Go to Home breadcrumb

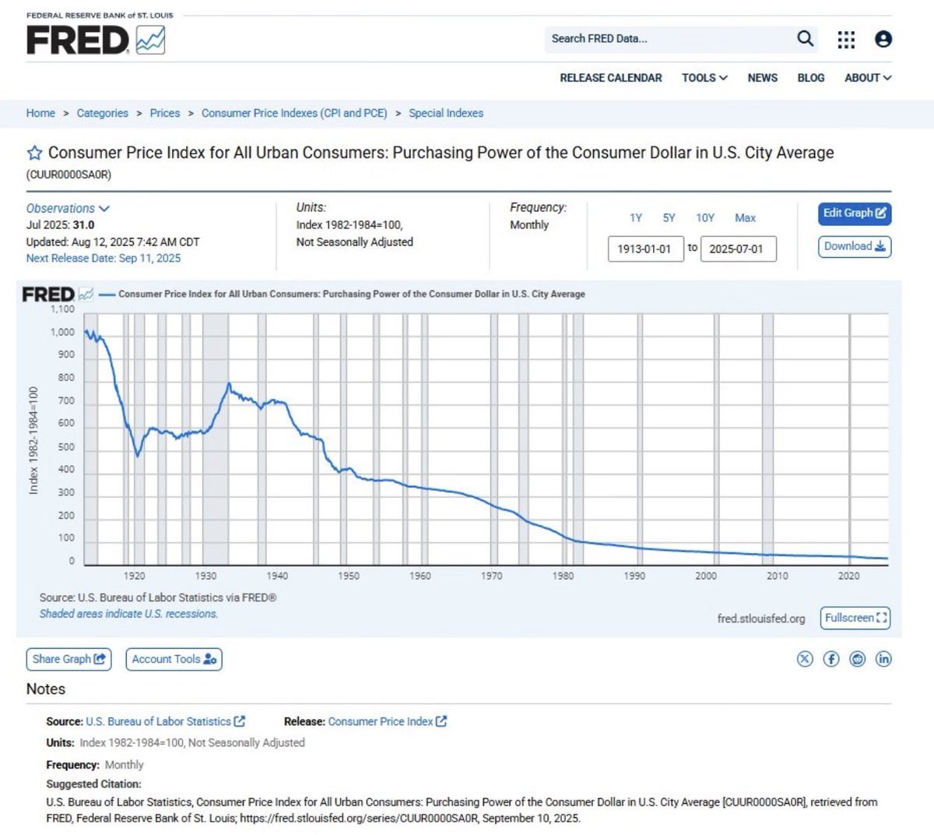tap(40, 113)
